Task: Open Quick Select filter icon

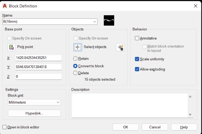Action: (120, 47)
